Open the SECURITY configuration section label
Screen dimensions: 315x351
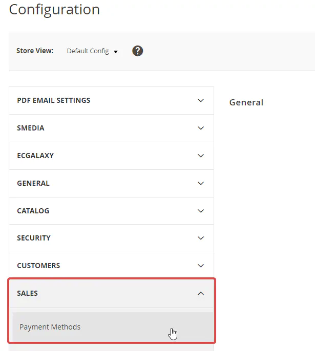[34, 238]
